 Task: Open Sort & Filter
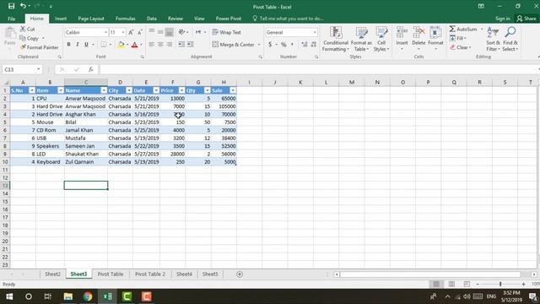tap(493, 39)
